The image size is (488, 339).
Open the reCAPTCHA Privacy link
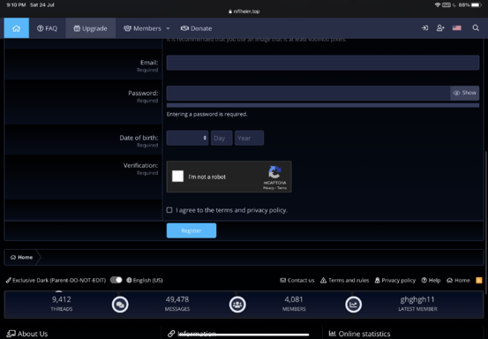[x=268, y=188]
